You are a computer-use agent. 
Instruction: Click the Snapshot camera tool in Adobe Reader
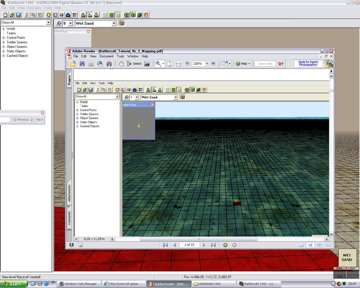coord(147,64)
